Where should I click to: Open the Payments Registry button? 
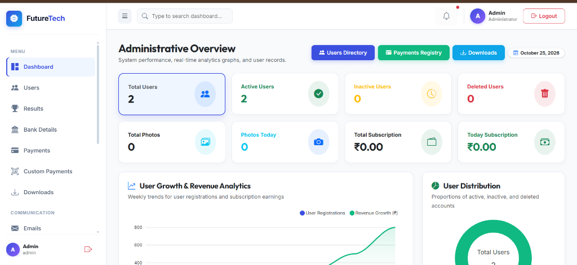tap(414, 52)
